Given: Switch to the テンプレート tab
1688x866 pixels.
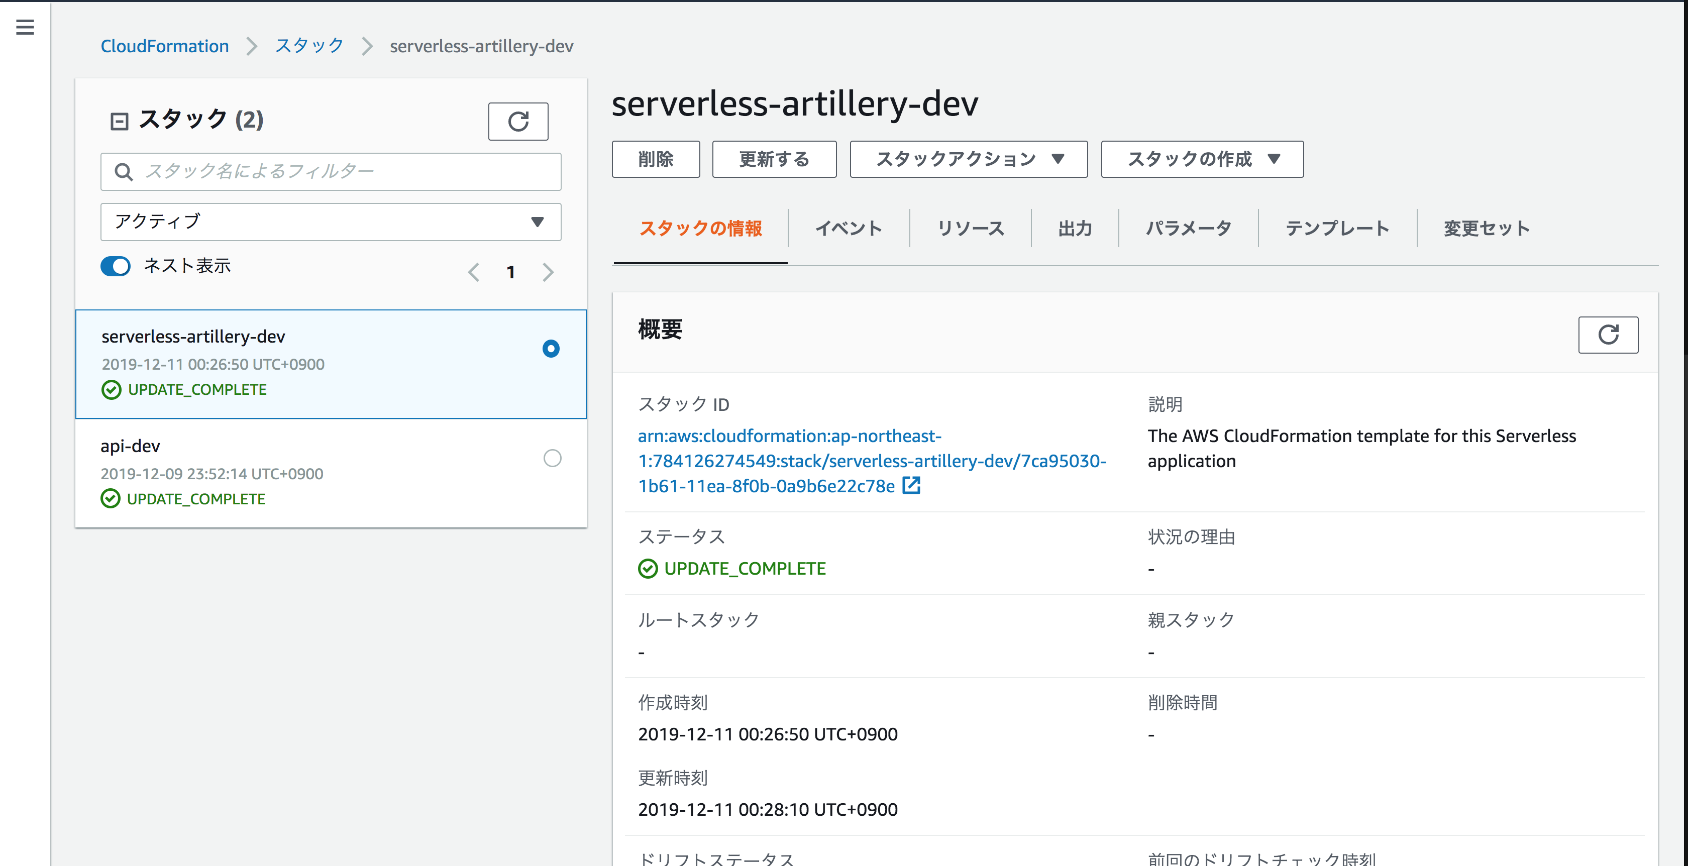Looking at the screenshot, I should click(x=1337, y=229).
